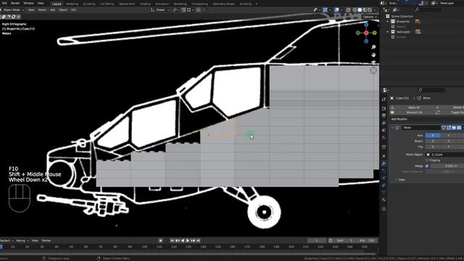This screenshot has width=464, height=261.
Task: Open the Collection properties tab icon
Action: (384, 146)
